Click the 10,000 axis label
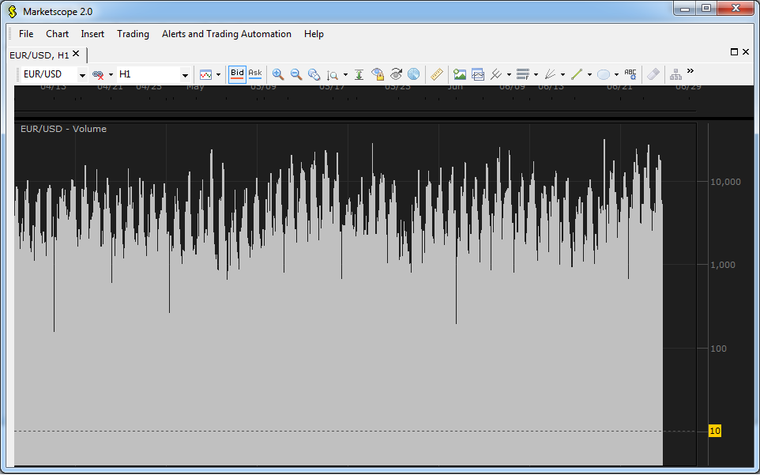This screenshot has height=475, width=760. (x=725, y=182)
